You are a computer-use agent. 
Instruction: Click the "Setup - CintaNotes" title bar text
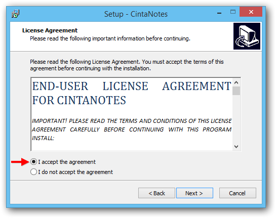point(136,14)
